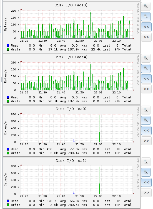The image size is (153, 209).
Task: Zoom out on the ada4 disk graph
Action: click(146, 68)
